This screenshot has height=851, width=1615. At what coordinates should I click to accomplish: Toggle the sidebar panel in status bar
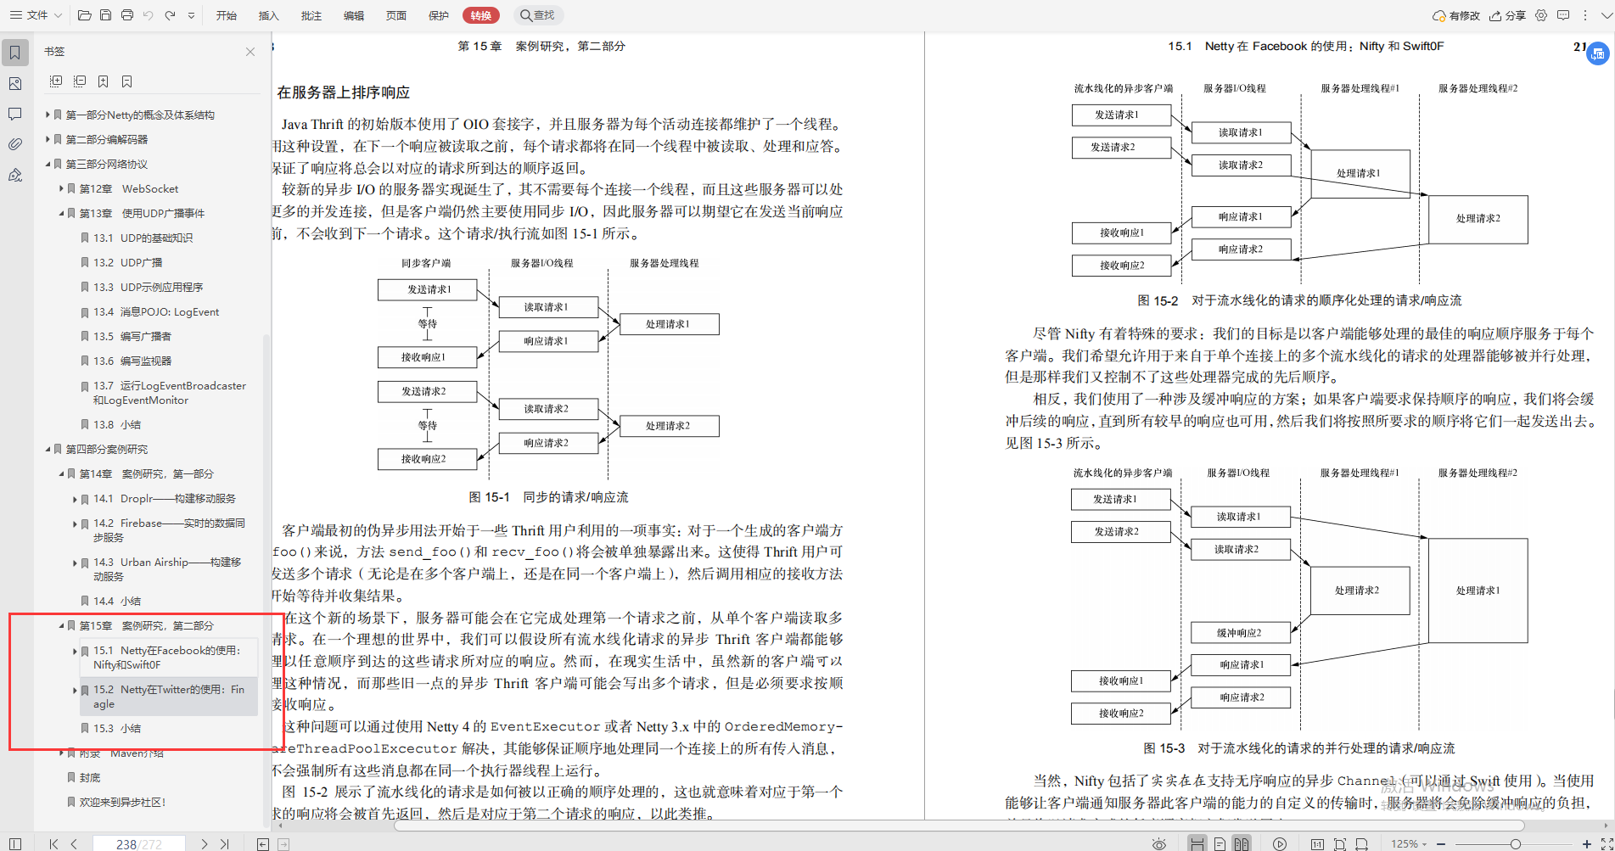point(15,844)
